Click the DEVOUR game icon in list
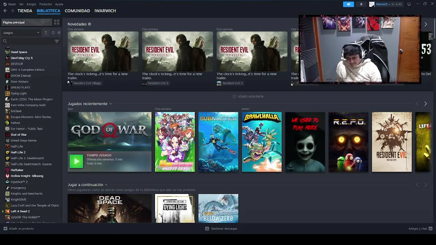The image size is (436, 245). [7, 64]
